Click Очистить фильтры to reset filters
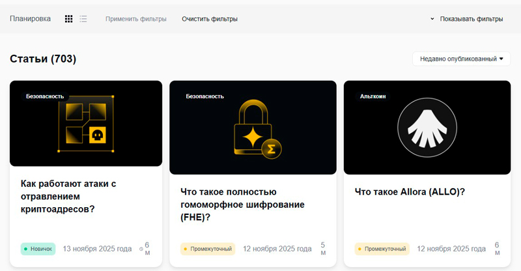The height and width of the screenshot is (271, 521). pos(209,19)
